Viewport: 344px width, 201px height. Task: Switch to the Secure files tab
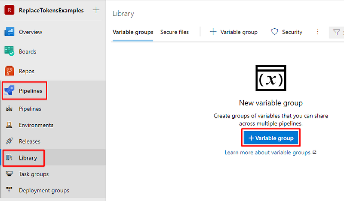(175, 32)
